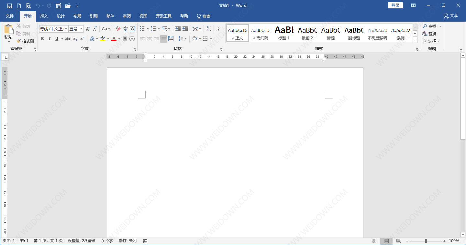Click the Save icon in quick access toolbar
The width and height of the screenshot is (466, 245).
9,5
